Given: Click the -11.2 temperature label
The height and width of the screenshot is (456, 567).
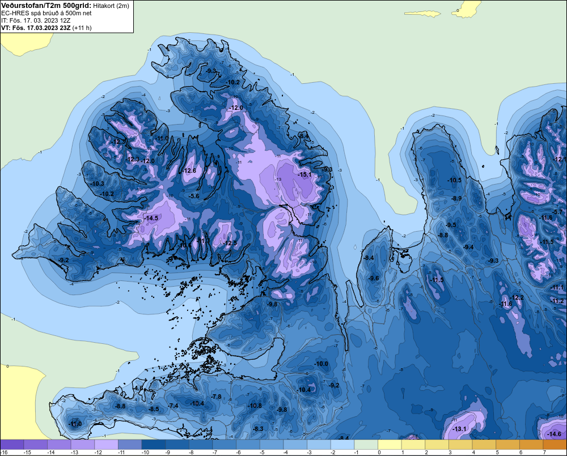Looking at the screenshot, I should [x=557, y=301].
